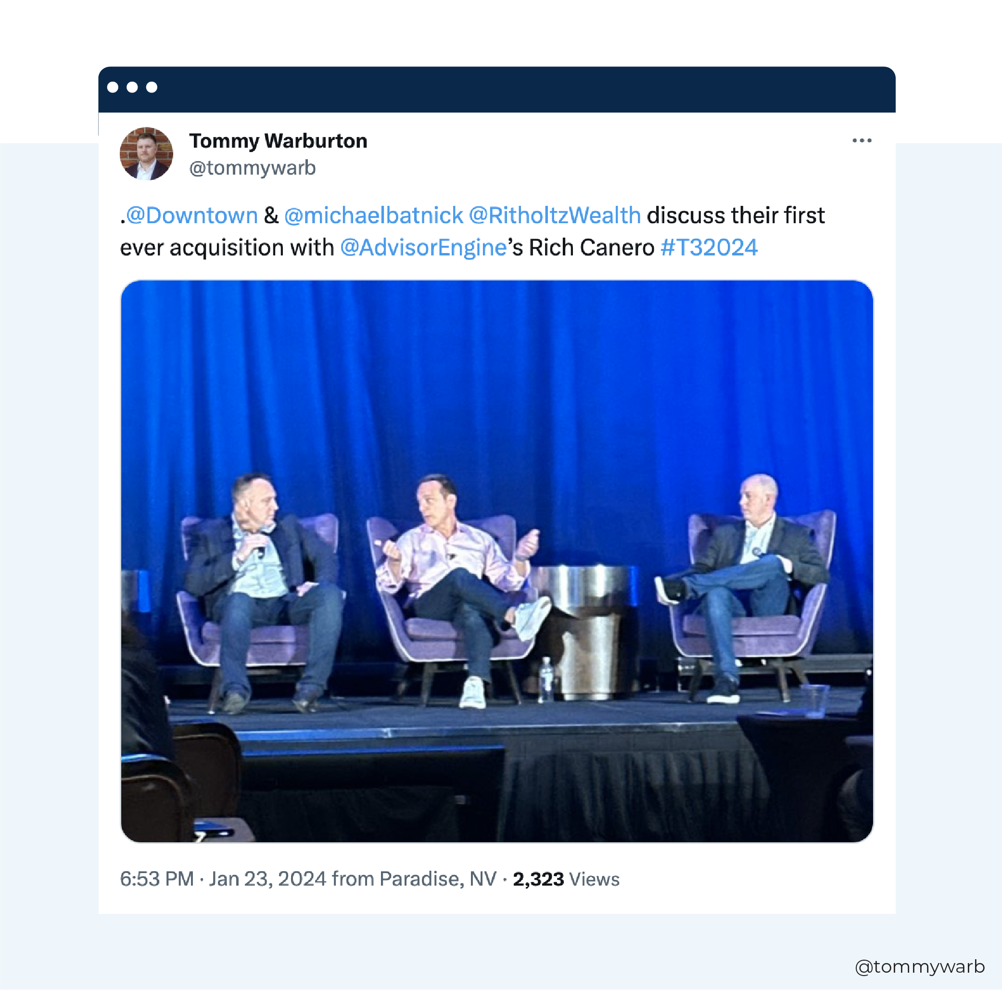The width and height of the screenshot is (1002, 990).
Task: Click the 2,323 Views count
Action: click(566, 879)
